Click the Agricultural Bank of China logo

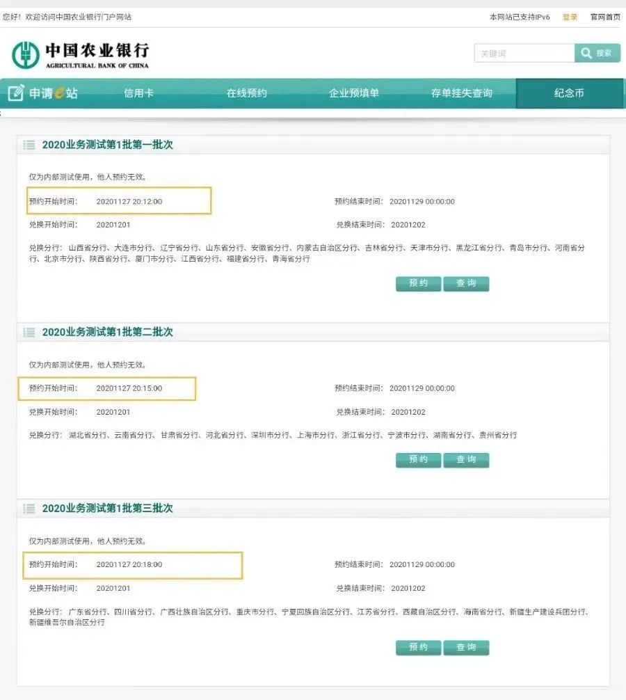click(x=80, y=55)
